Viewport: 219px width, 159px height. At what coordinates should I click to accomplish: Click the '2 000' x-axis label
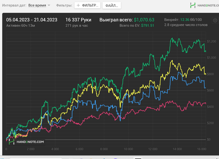(31, 149)
